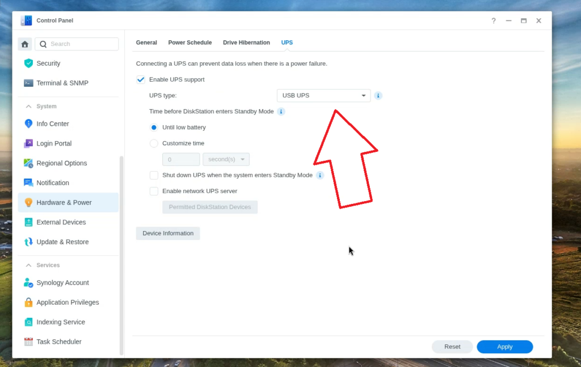Click the home icon in Control Panel
Image resolution: width=581 pixels, height=367 pixels.
tap(25, 44)
